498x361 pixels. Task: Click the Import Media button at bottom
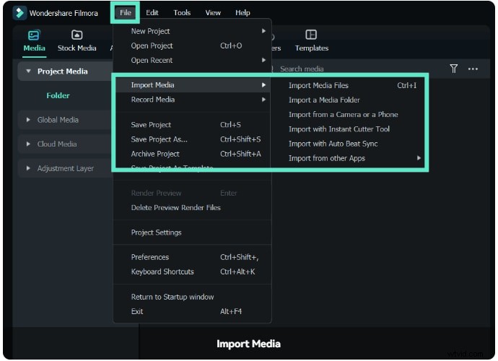[248, 344]
